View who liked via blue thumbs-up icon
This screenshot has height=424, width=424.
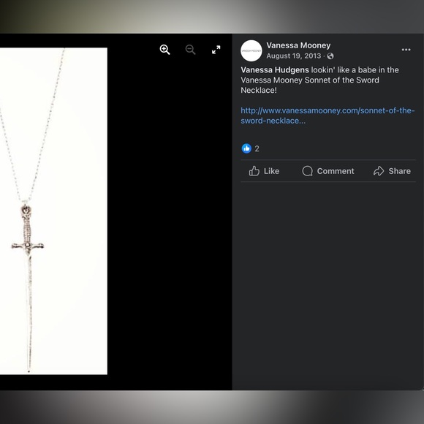click(x=246, y=148)
